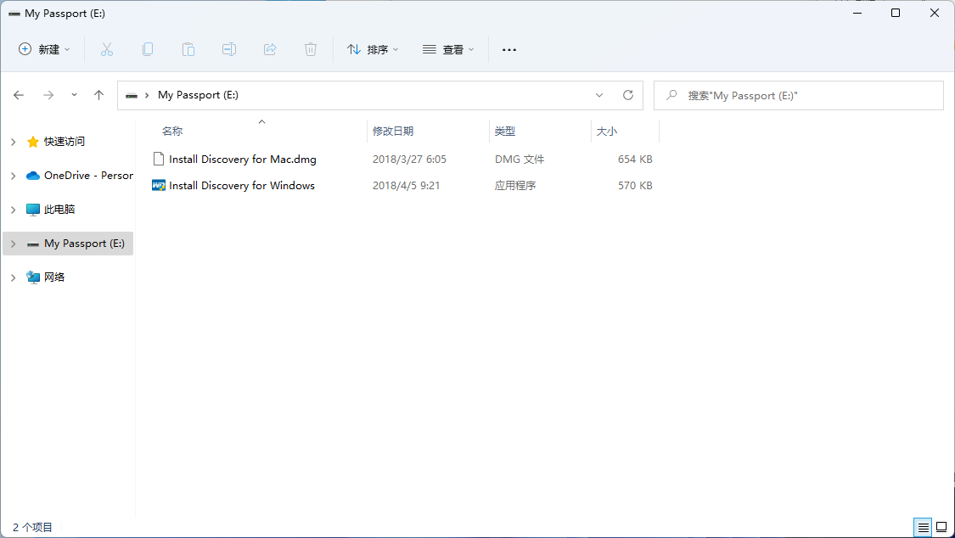Minimize the My Passport window
This screenshot has height=538, width=955.
tap(857, 13)
